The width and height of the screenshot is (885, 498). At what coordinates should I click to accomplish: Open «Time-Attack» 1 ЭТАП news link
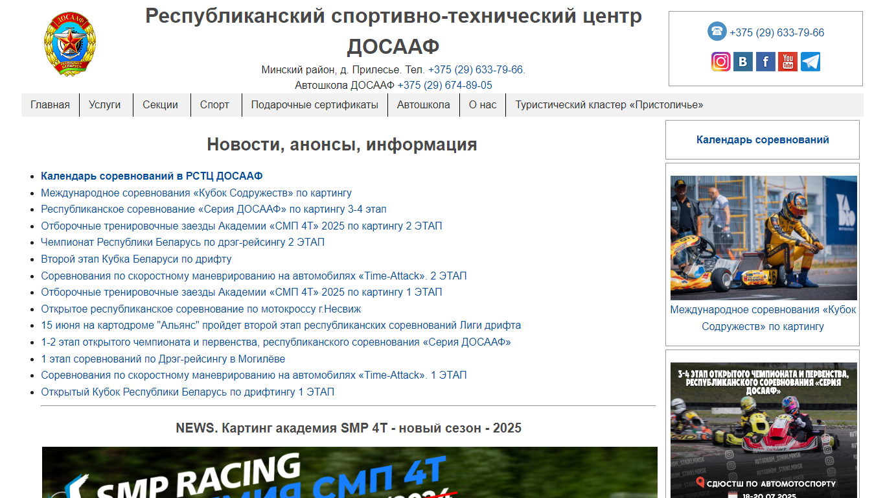pos(254,375)
